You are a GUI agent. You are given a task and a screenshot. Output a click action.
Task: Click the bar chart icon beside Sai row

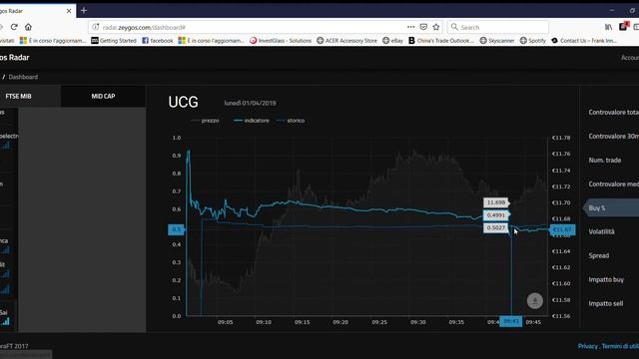[x=5, y=321]
